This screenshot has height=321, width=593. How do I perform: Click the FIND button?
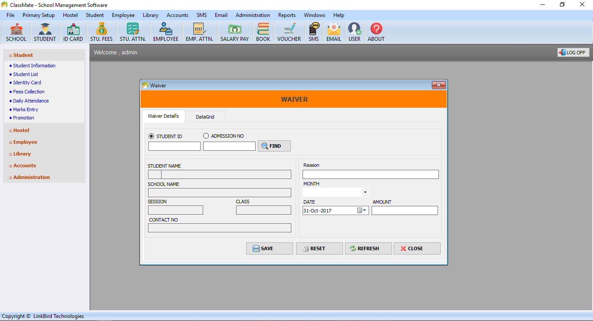[x=274, y=146]
